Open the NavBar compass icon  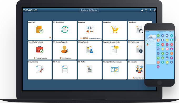(155, 10)
